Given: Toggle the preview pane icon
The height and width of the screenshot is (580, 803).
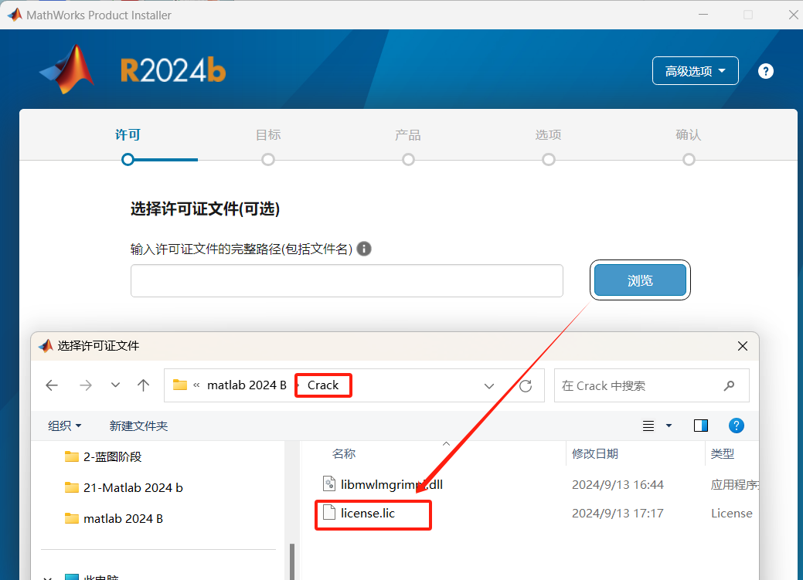Looking at the screenshot, I should pyautogui.click(x=700, y=426).
